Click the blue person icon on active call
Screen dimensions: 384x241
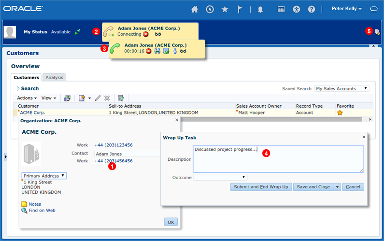click(x=175, y=51)
